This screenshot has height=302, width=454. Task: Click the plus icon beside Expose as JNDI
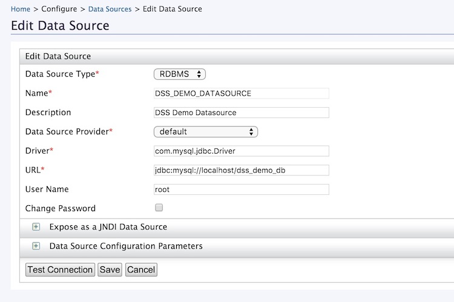(x=36, y=227)
